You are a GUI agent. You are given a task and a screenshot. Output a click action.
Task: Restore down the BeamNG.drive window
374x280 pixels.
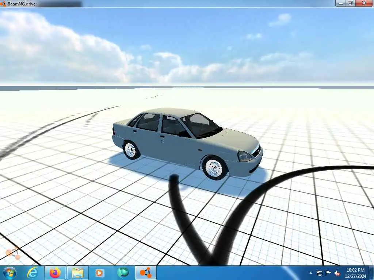click(x=350, y=3)
